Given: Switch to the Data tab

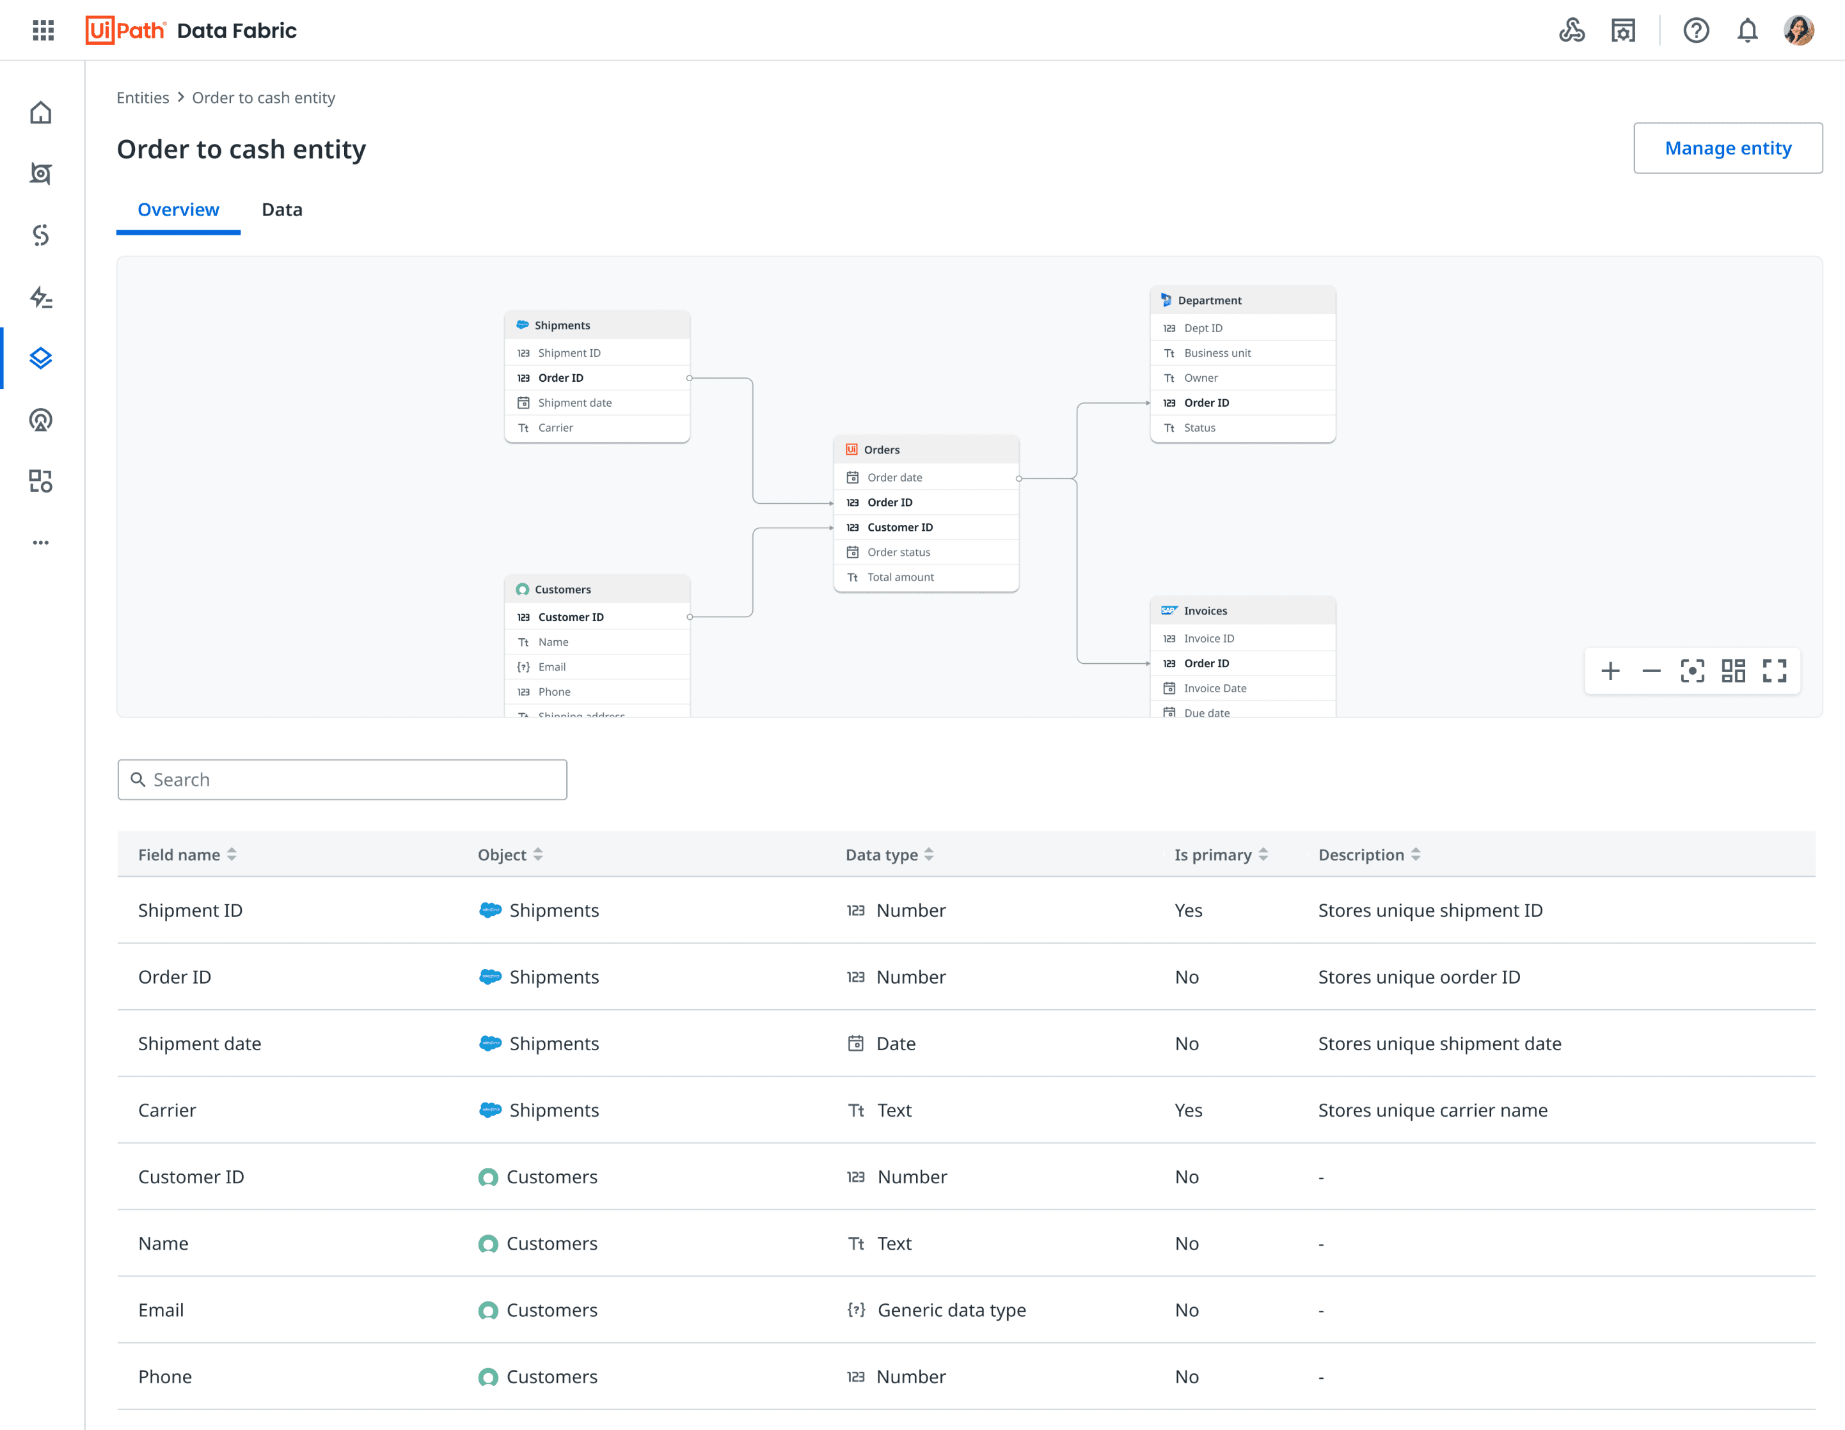Looking at the screenshot, I should tap(282, 210).
